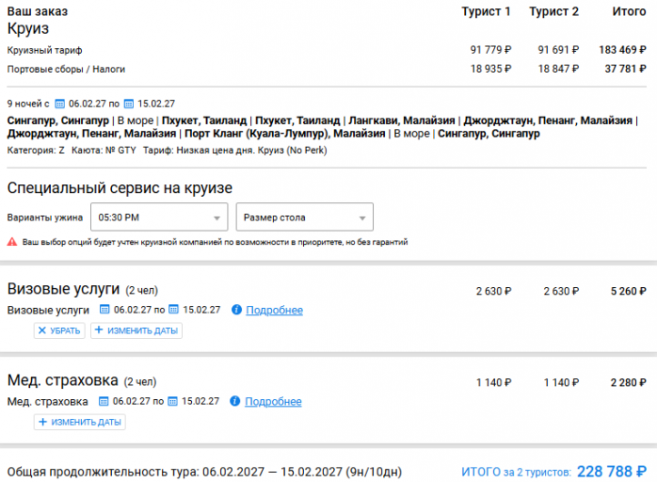The width and height of the screenshot is (657, 482).
Task: Click the 'Мед. страховка' section heading
Action: 62,380
